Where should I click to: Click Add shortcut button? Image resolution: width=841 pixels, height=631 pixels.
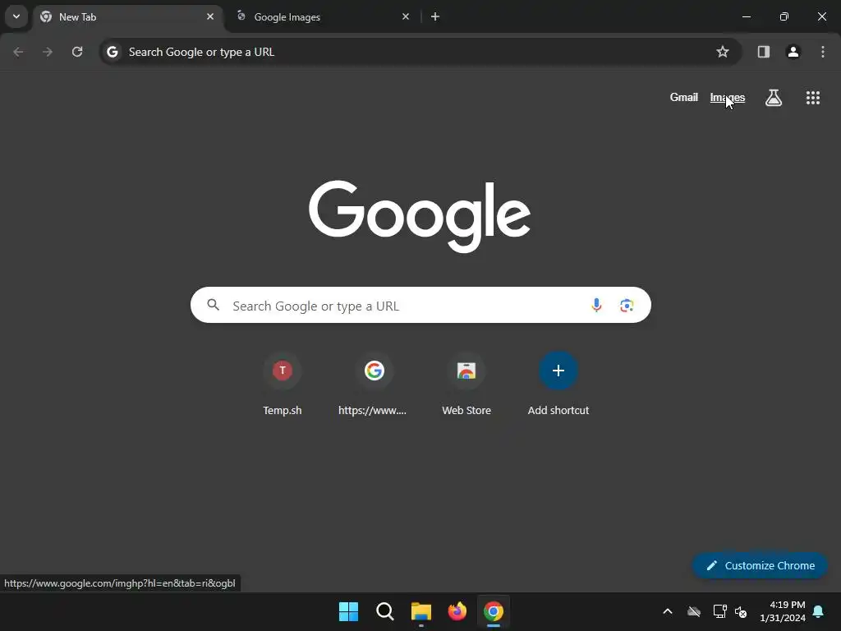click(x=558, y=384)
